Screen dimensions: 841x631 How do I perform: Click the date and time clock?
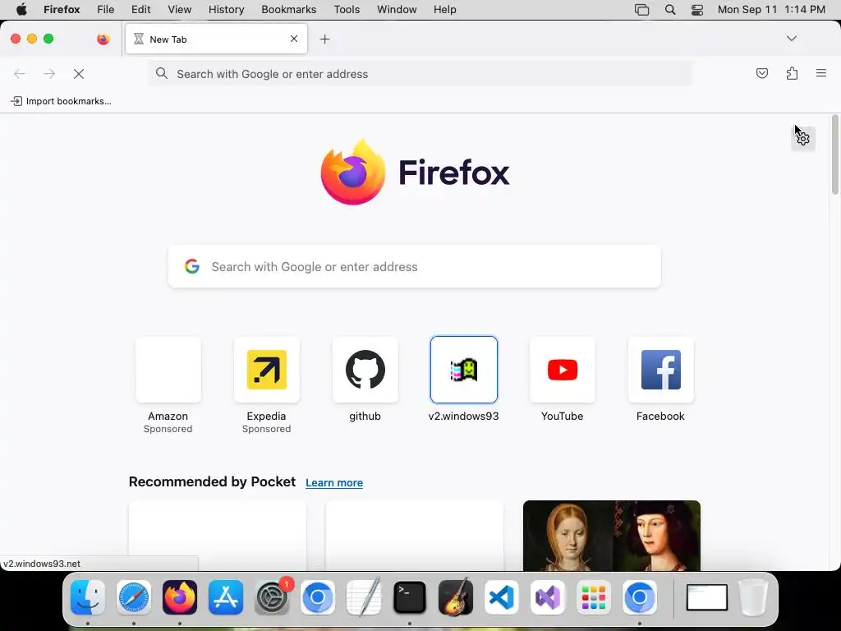(x=771, y=10)
